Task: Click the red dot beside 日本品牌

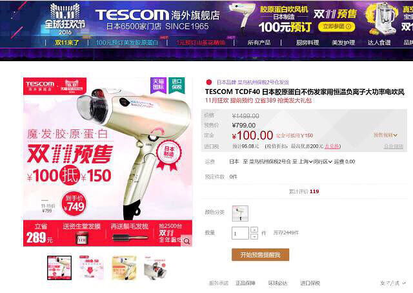Action: 209,82
